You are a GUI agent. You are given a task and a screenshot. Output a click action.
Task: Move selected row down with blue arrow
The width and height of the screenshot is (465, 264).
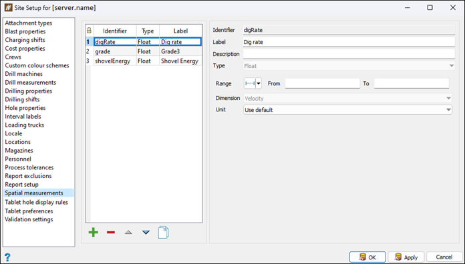pos(146,232)
